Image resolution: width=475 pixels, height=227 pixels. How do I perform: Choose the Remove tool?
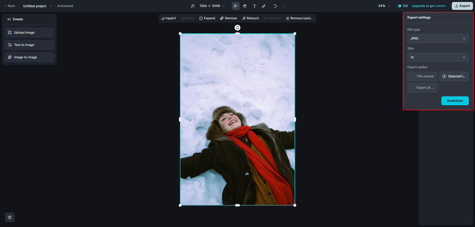coord(228,18)
